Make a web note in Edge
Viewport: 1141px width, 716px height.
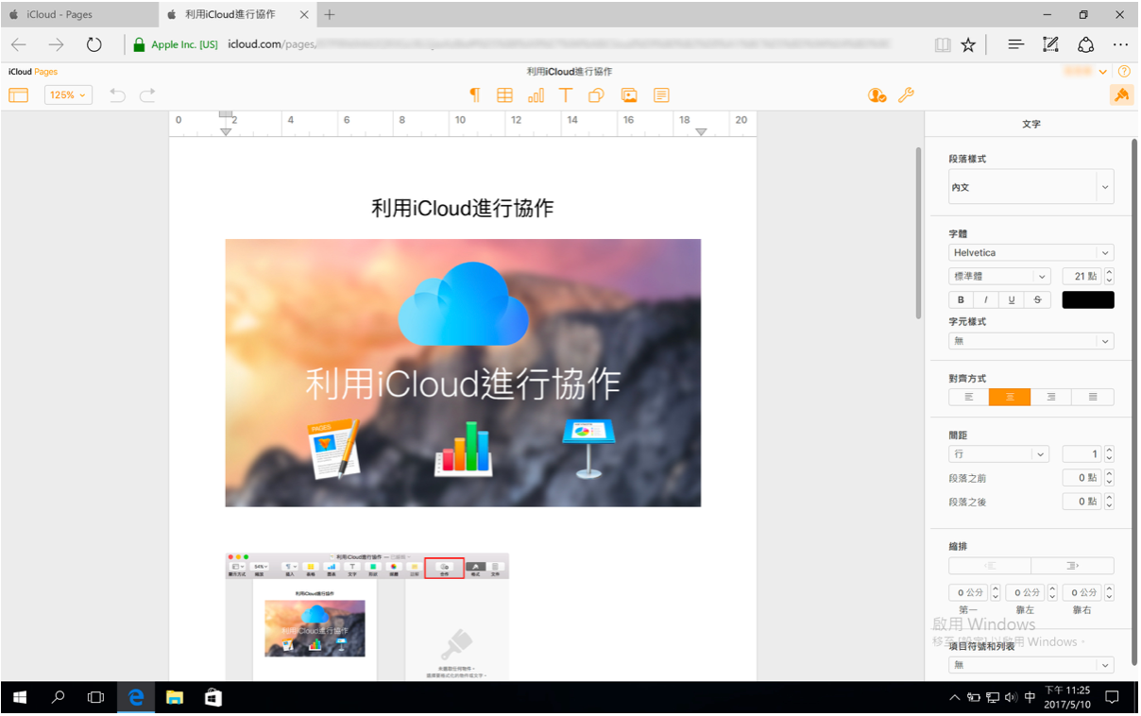point(1050,44)
